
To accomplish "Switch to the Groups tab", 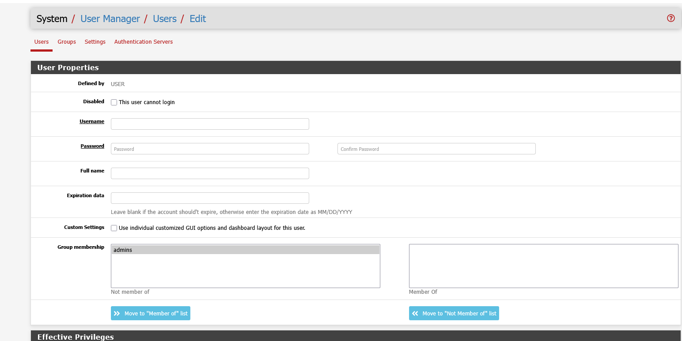I will pos(67,41).
